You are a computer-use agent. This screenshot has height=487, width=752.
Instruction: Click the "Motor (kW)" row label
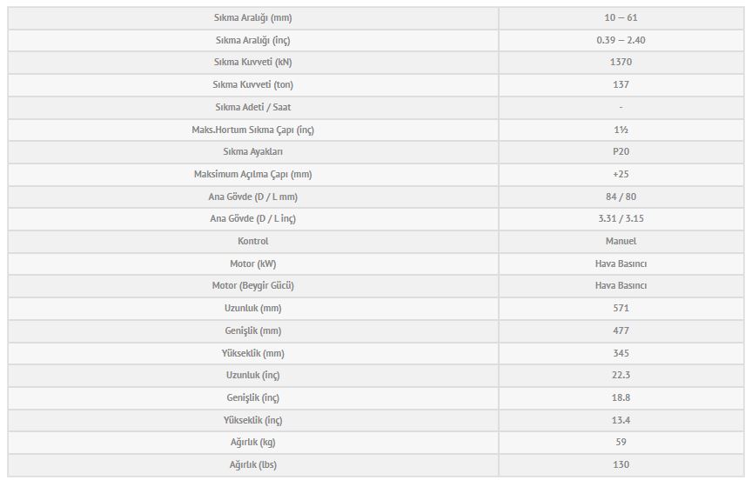point(252,264)
